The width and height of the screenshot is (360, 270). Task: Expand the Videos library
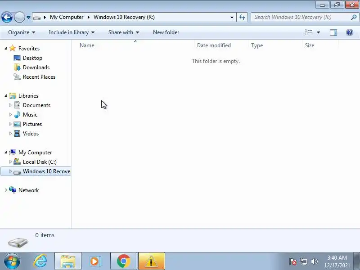[x=10, y=133]
